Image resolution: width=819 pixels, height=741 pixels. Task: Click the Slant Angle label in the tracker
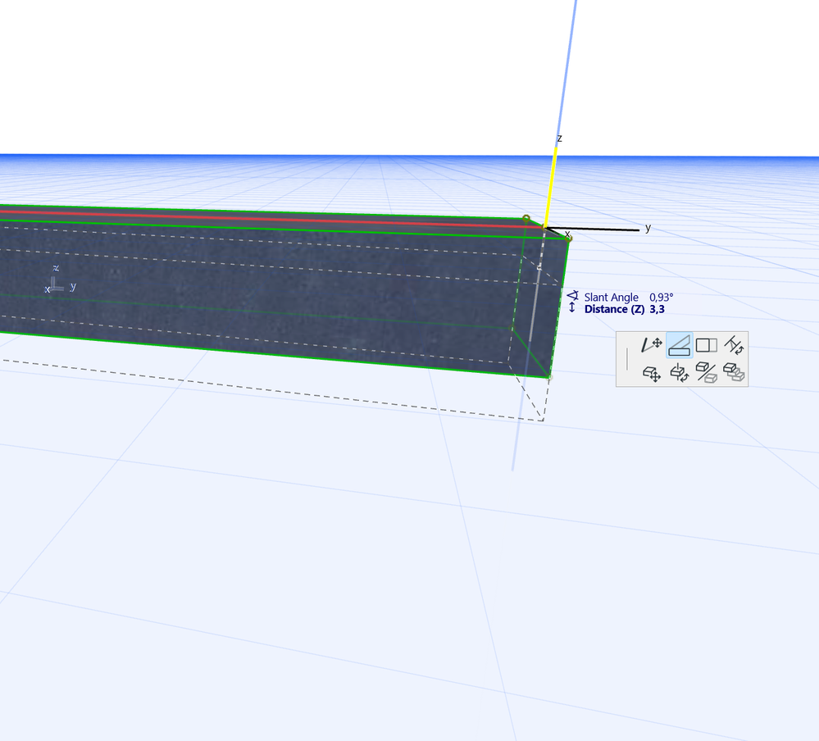pyautogui.click(x=611, y=297)
